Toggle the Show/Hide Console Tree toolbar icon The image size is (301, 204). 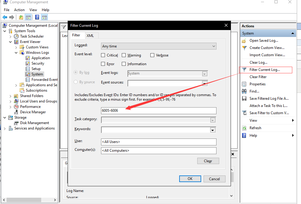pos(28,17)
